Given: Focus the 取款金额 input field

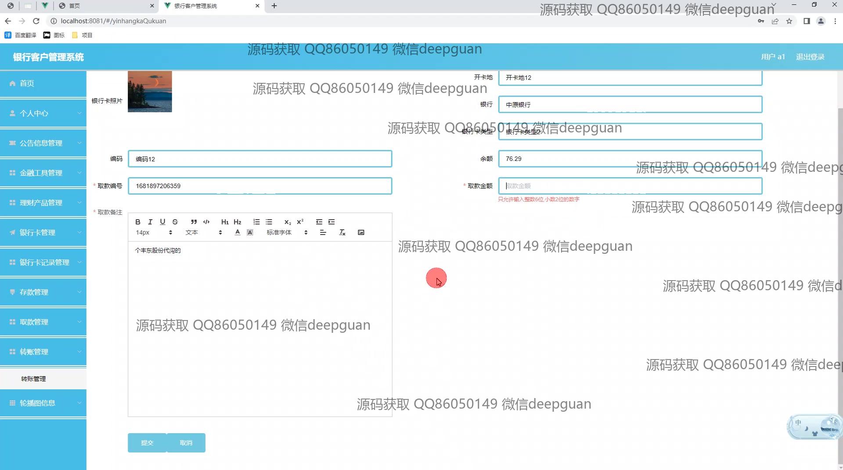Looking at the screenshot, I should pyautogui.click(x=630, y=186).
